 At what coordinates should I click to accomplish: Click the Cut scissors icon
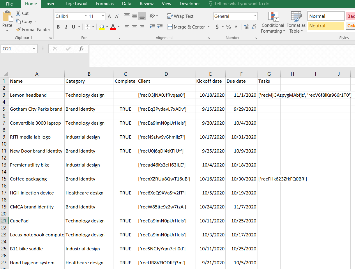18,13
